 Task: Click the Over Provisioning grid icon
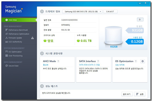[x=7, y=56]
